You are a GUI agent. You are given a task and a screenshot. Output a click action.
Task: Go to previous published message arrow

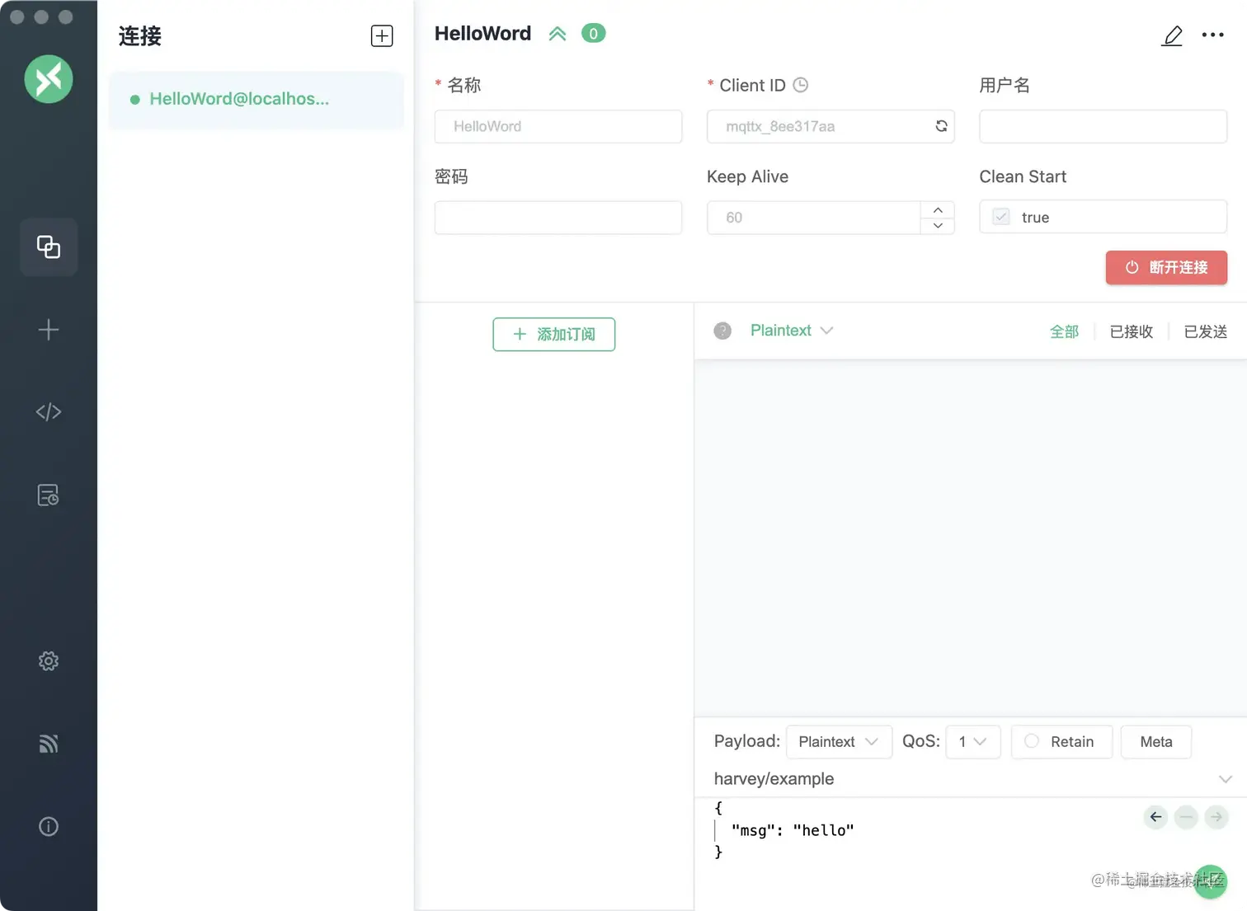(1156, 817)
